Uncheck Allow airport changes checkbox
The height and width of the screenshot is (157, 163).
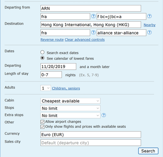click(42, 122)
